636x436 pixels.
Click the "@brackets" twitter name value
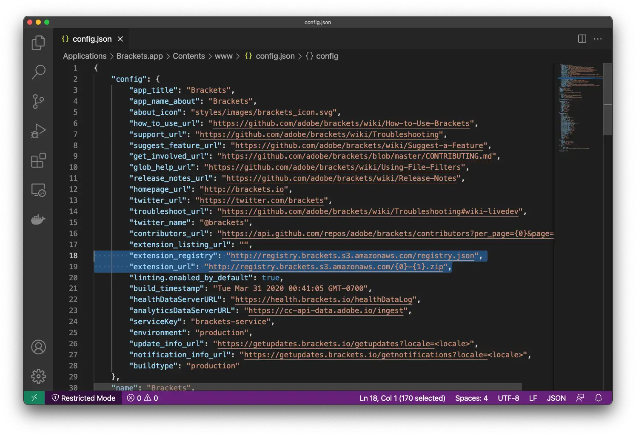224,222
